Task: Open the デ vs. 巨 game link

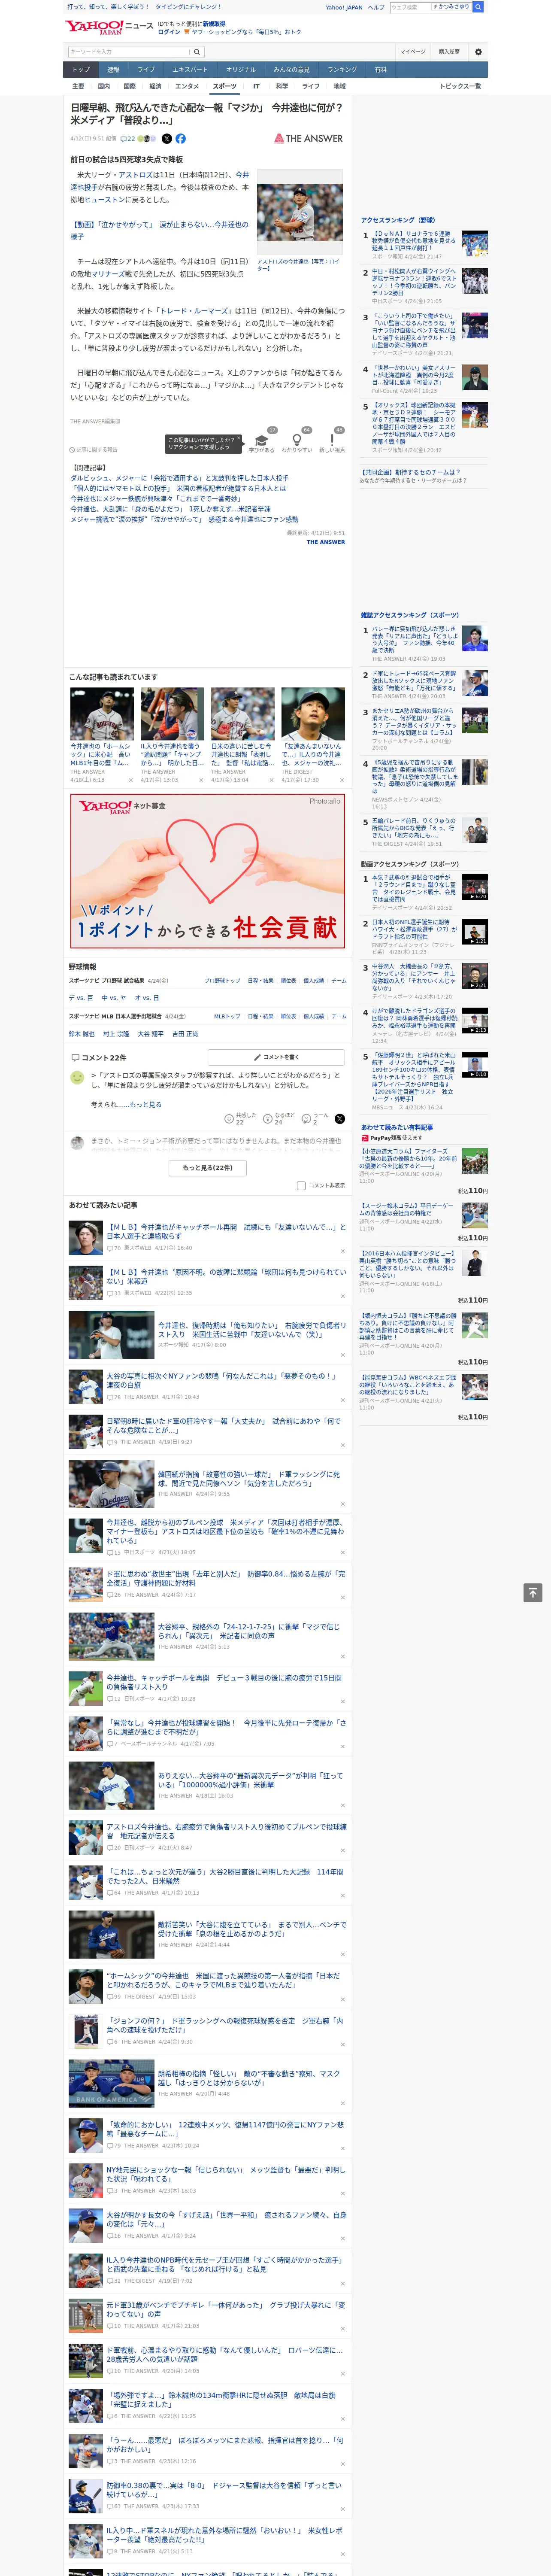Action: [81, 998]
